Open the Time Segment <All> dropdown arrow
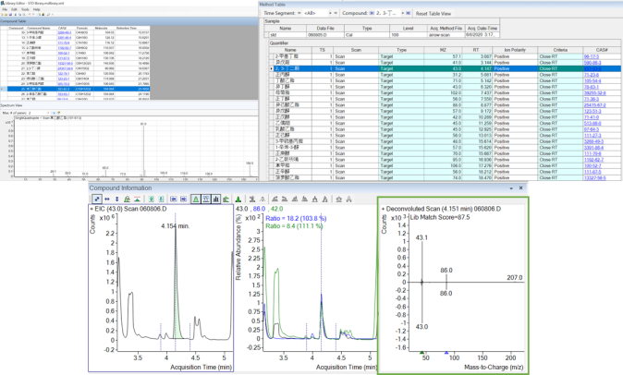This screenshot has width=623, height=375. (330, 13)
